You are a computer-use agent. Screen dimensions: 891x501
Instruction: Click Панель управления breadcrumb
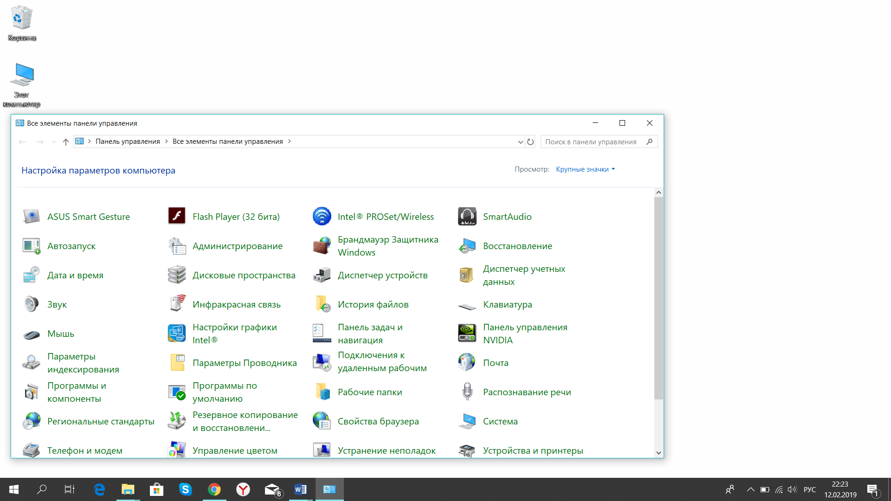click(128, 141)
